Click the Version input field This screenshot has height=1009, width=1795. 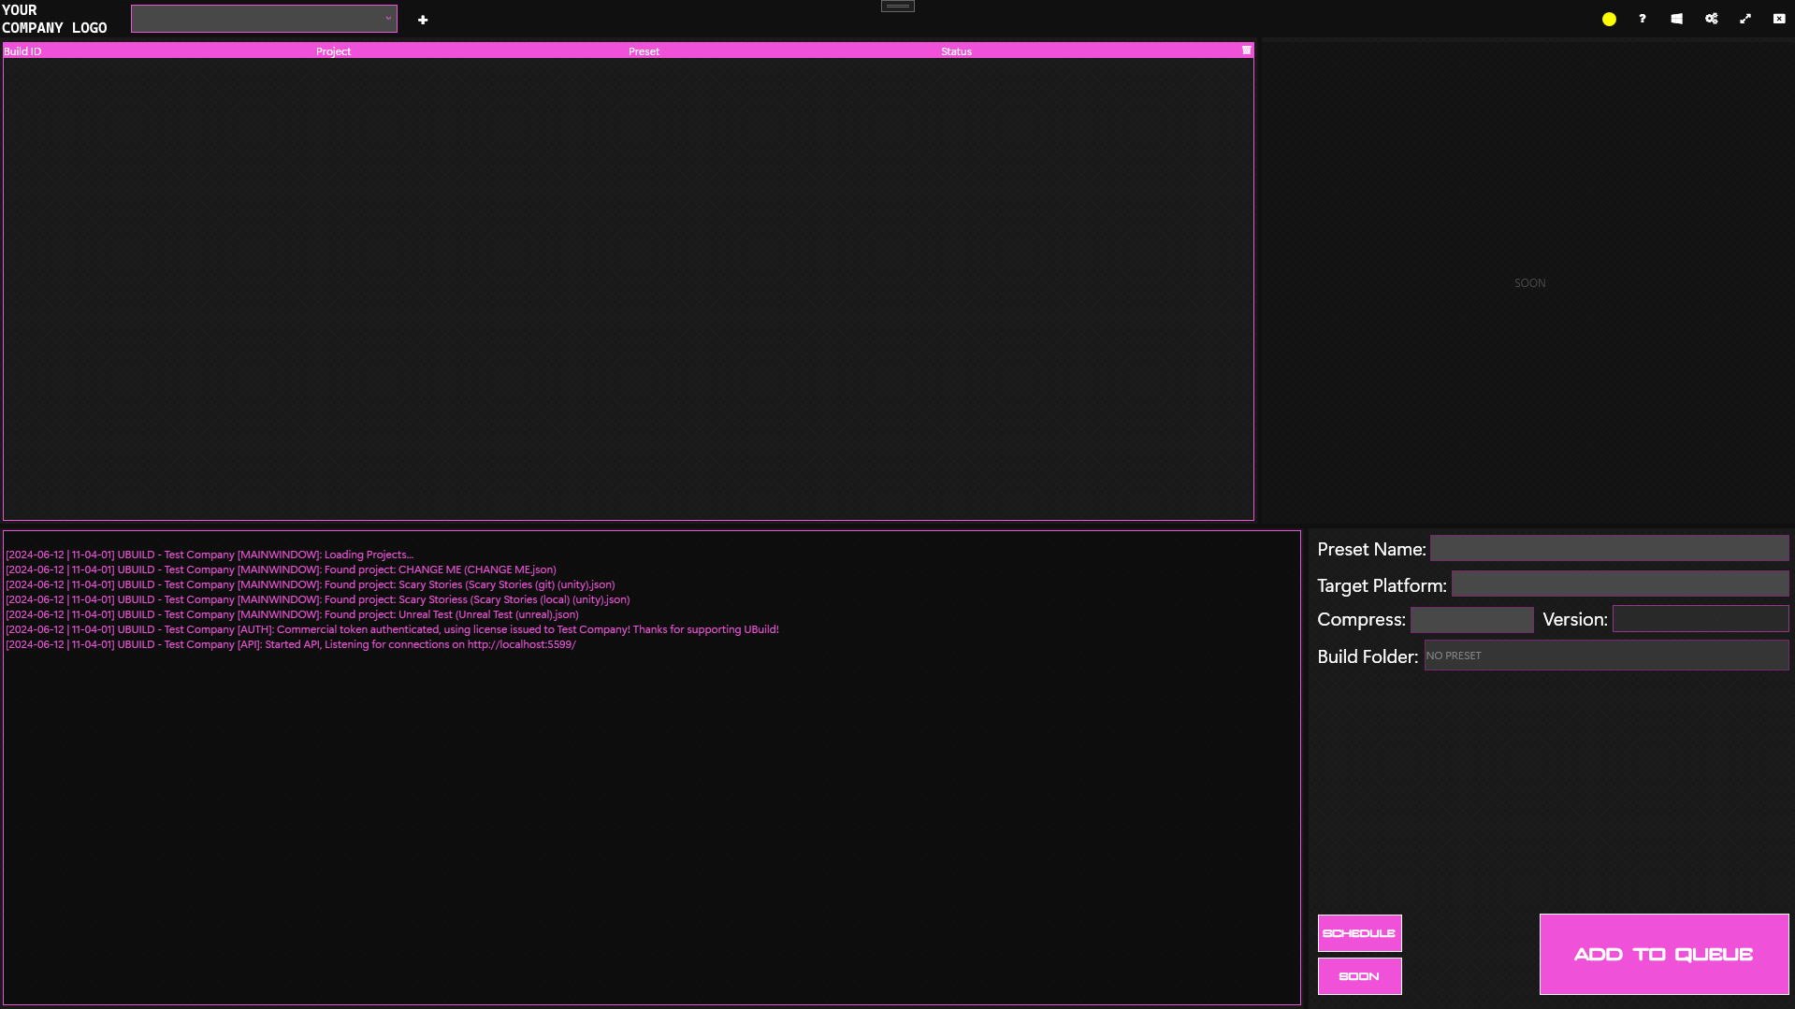[x=1700, y=619]
